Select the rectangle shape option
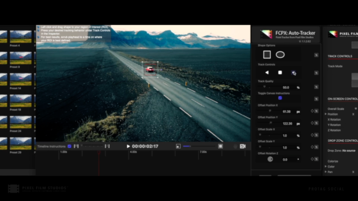The height and width of the screenshot is (201, 358). coord(267,54)
